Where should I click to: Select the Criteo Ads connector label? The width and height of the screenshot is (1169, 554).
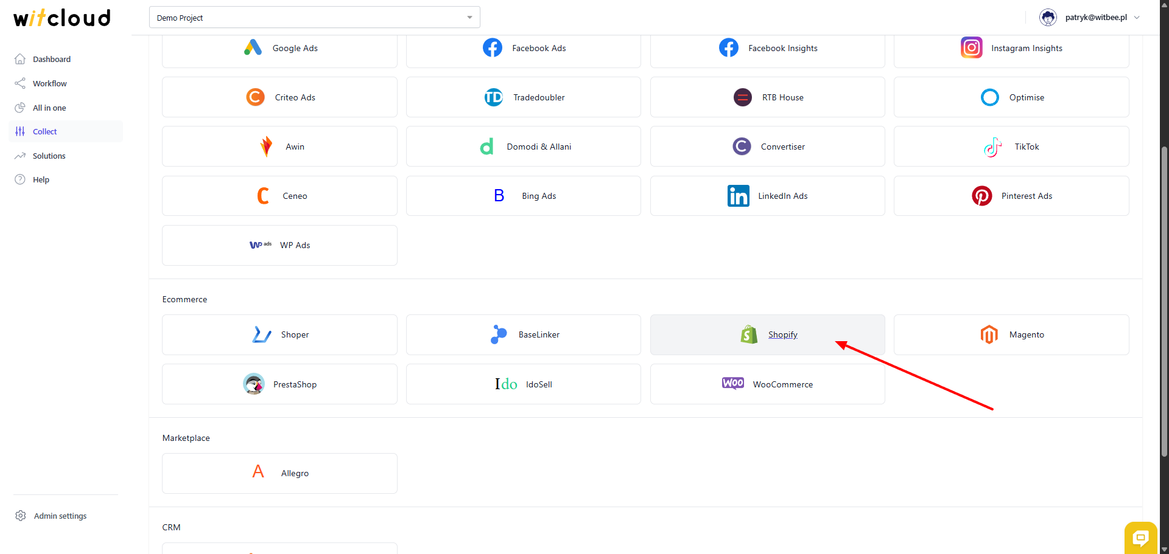[295, 97]
